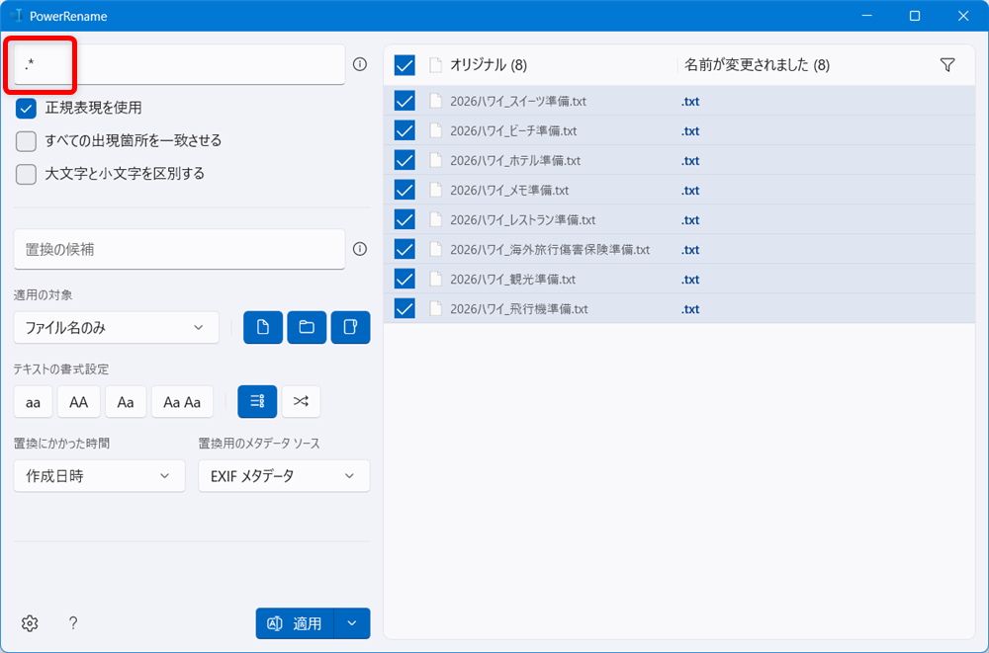The width and height of the screenshot is (989, 653).
Task: Select the include folders icon
Action: pyautogui.click(x=307, y=327)
